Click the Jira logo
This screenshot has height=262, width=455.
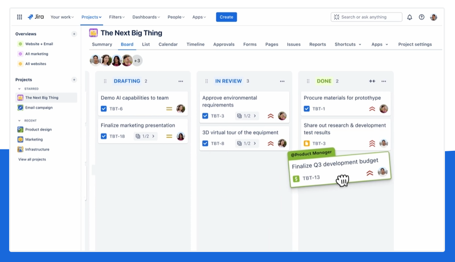36,17
